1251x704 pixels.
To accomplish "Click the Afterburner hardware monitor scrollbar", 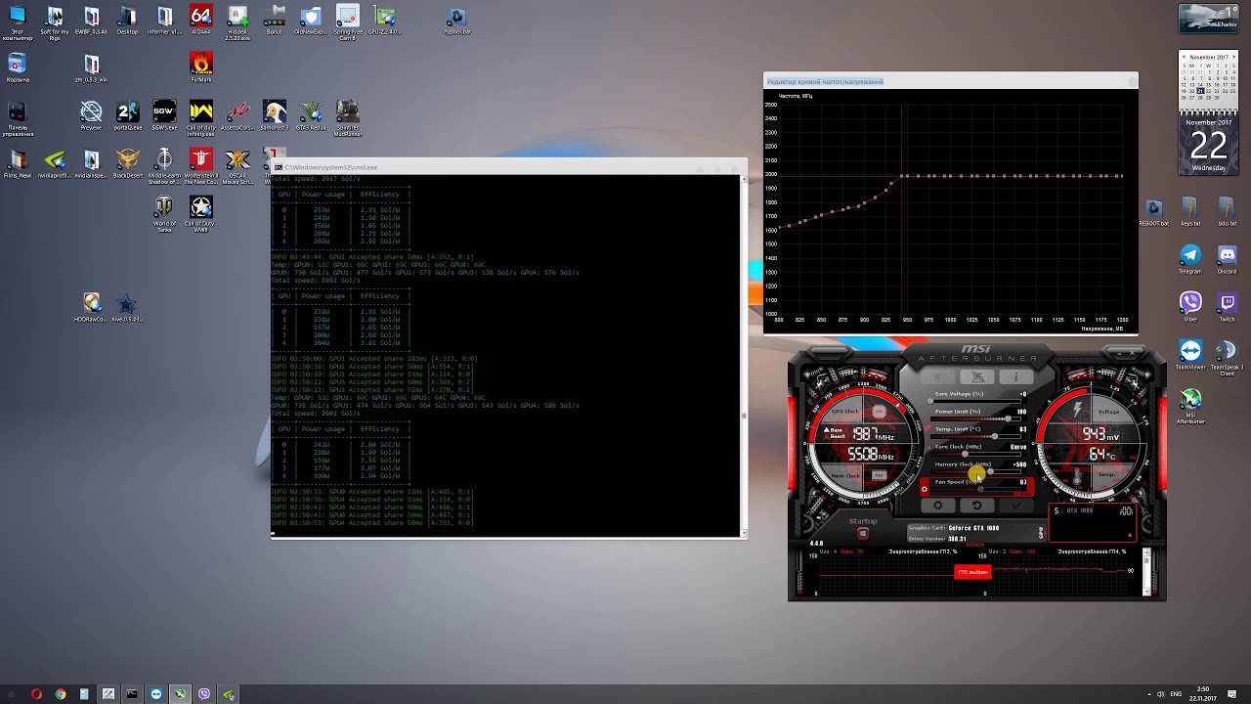I will [x=1147, y=572].
